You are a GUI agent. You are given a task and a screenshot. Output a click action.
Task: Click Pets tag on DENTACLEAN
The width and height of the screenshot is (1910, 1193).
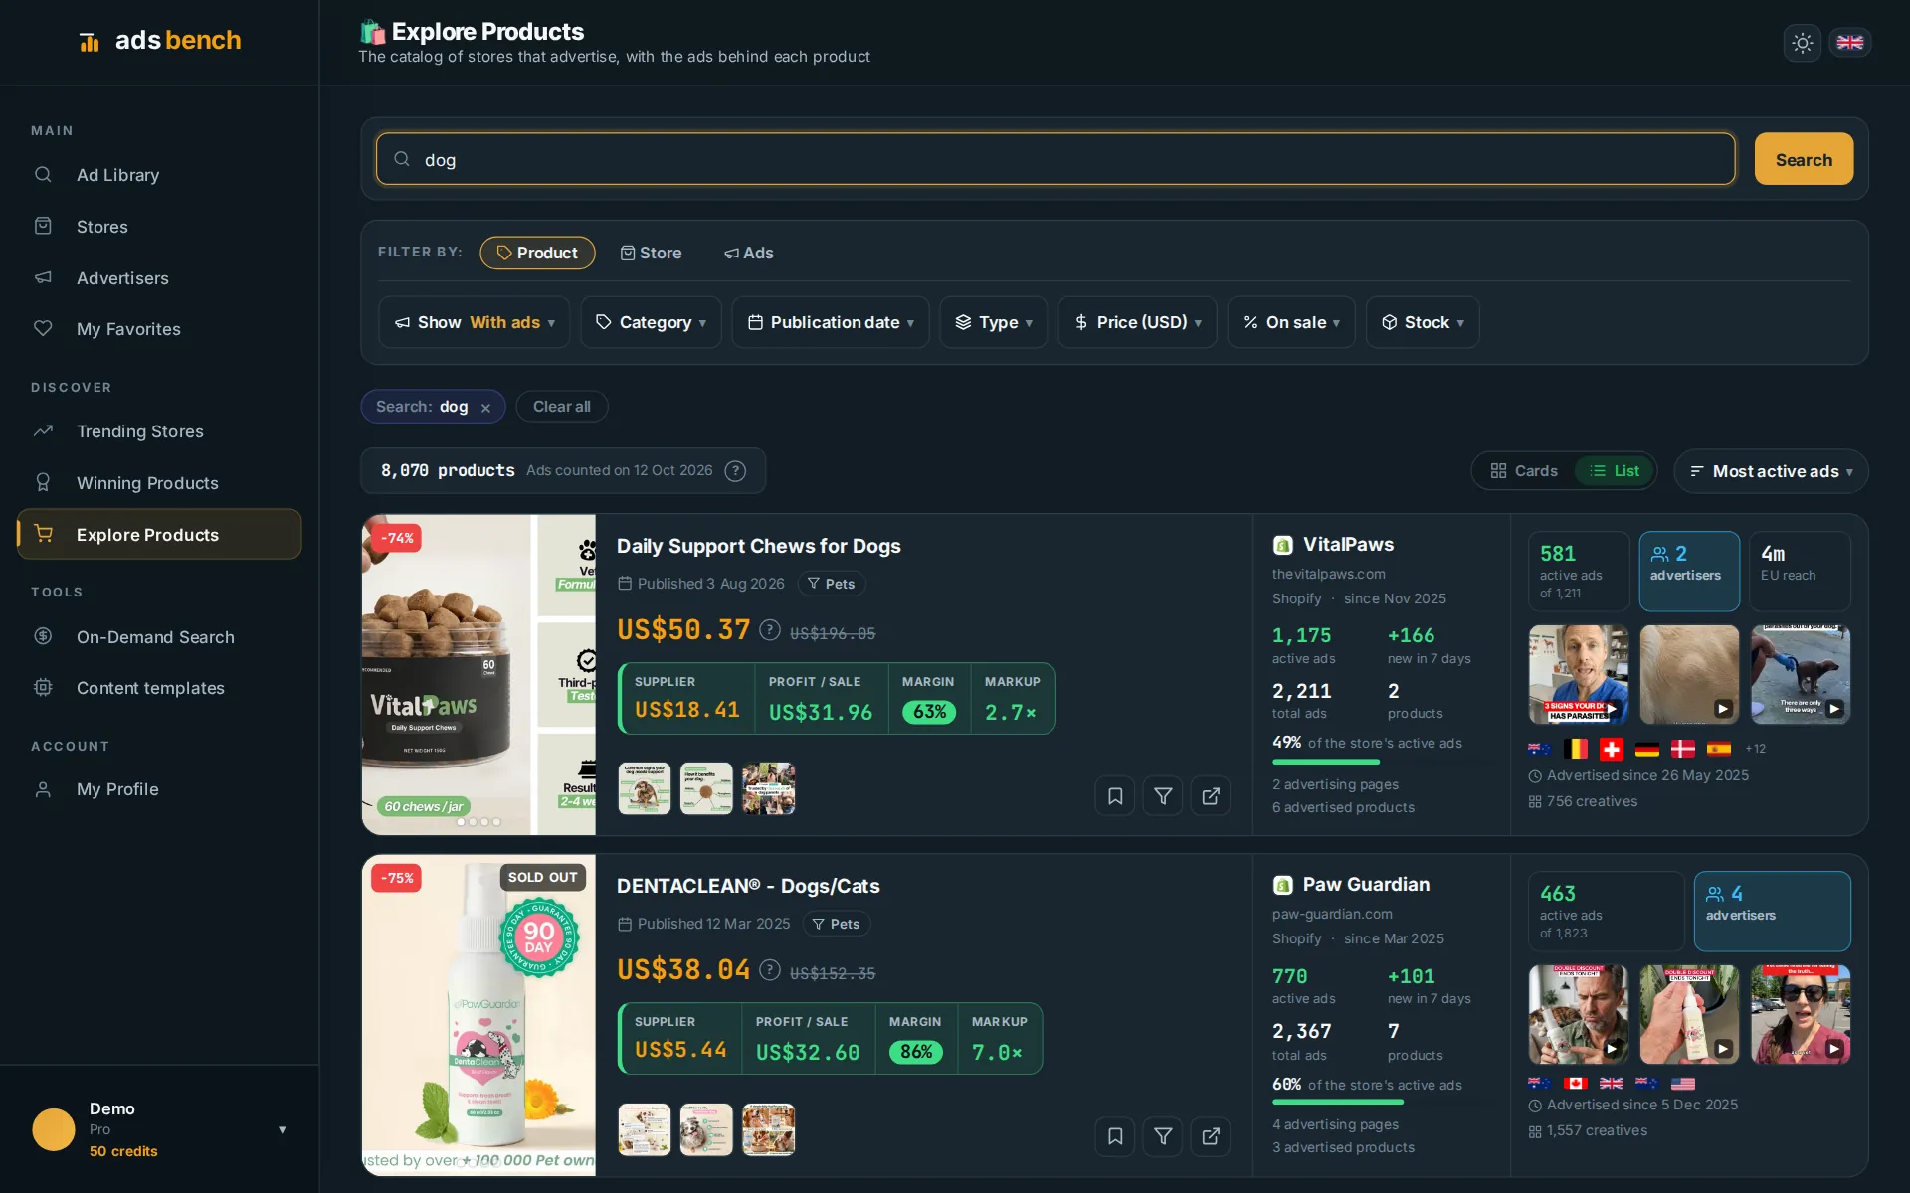pyautogui.click(x=837, y=924)
